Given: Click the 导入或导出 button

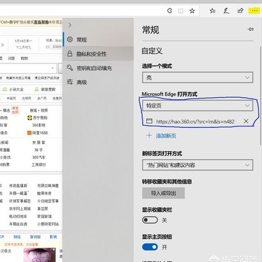Looking at the screenshot, I should (163, 193).
